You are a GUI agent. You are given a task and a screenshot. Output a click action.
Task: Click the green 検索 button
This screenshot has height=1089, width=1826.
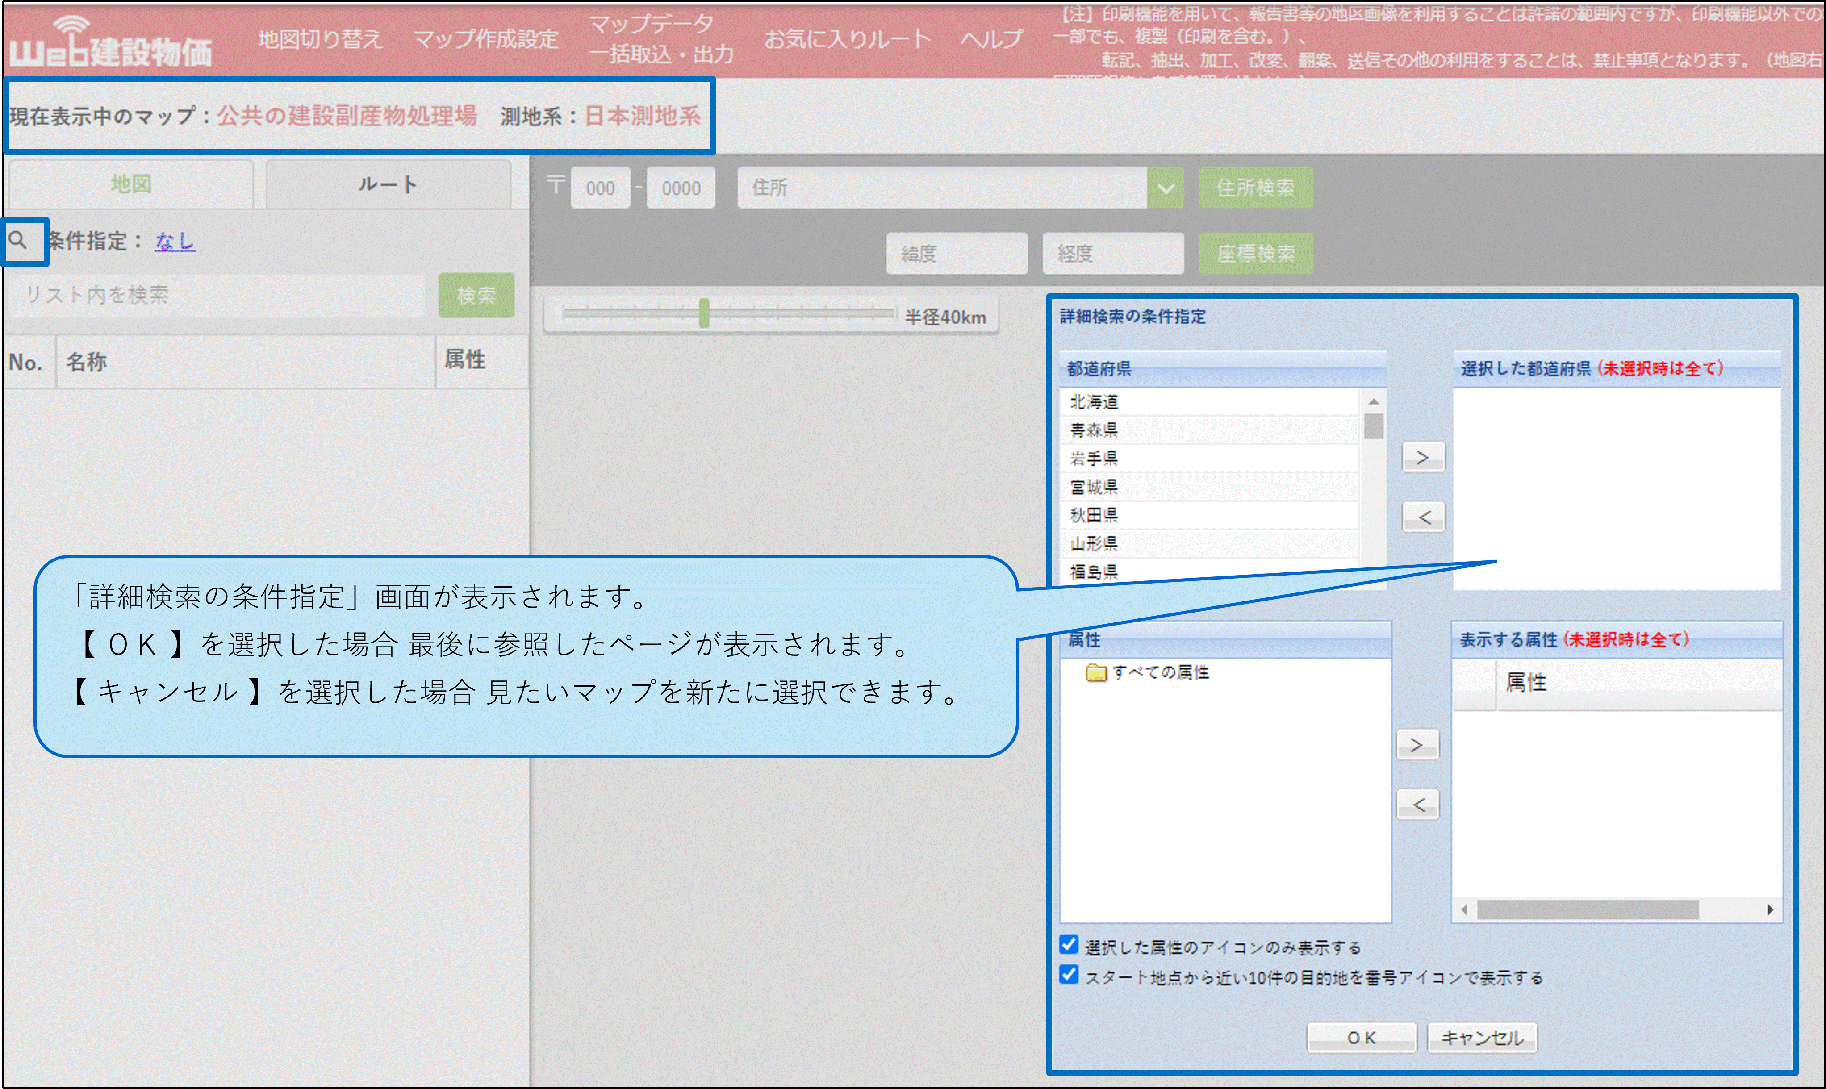(x=476, y=296)
